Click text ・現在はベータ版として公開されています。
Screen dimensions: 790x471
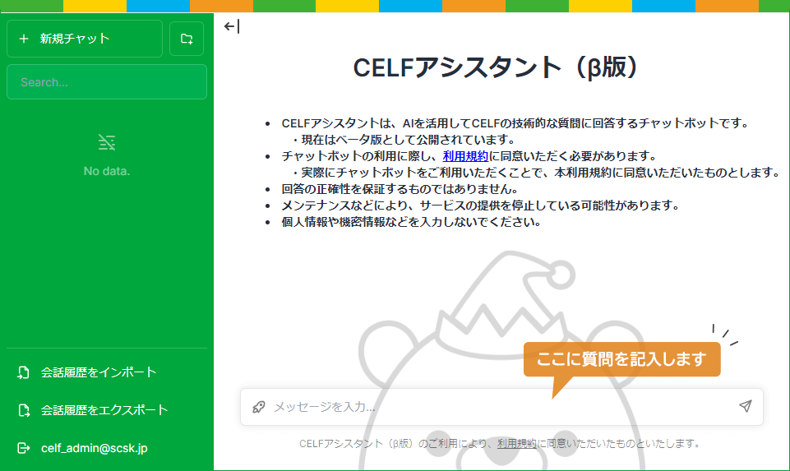403,140
